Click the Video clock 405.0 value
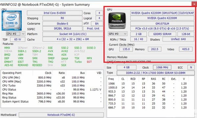The height and width of the screenshot is (118, 197). click(186, 49)
